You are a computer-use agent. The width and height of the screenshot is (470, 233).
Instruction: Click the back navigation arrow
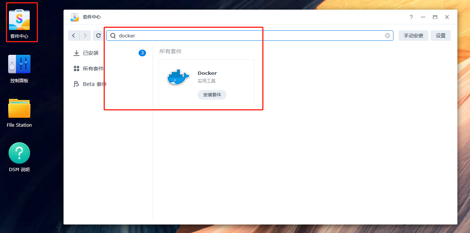point(74,36)
